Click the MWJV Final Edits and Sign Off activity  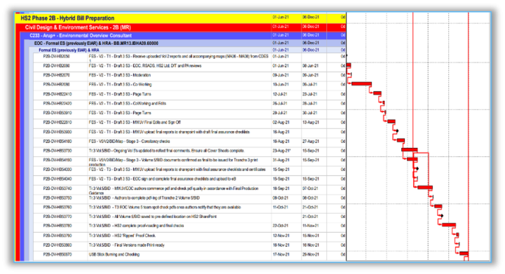click(135, 122)
